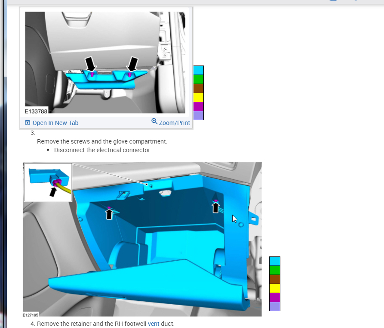Click text 'Remove the screws and the glove compartment.'
This screenshot has height=328, width=384.
102,141
